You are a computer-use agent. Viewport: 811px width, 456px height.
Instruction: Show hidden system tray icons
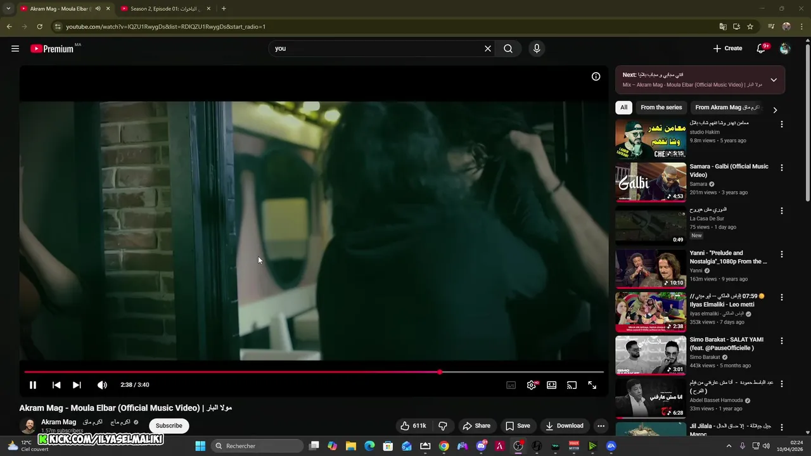tap(729, 446)
